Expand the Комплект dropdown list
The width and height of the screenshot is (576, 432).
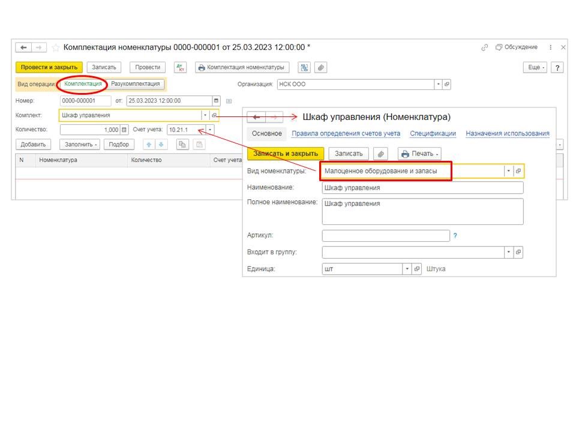tap(205, 115)
